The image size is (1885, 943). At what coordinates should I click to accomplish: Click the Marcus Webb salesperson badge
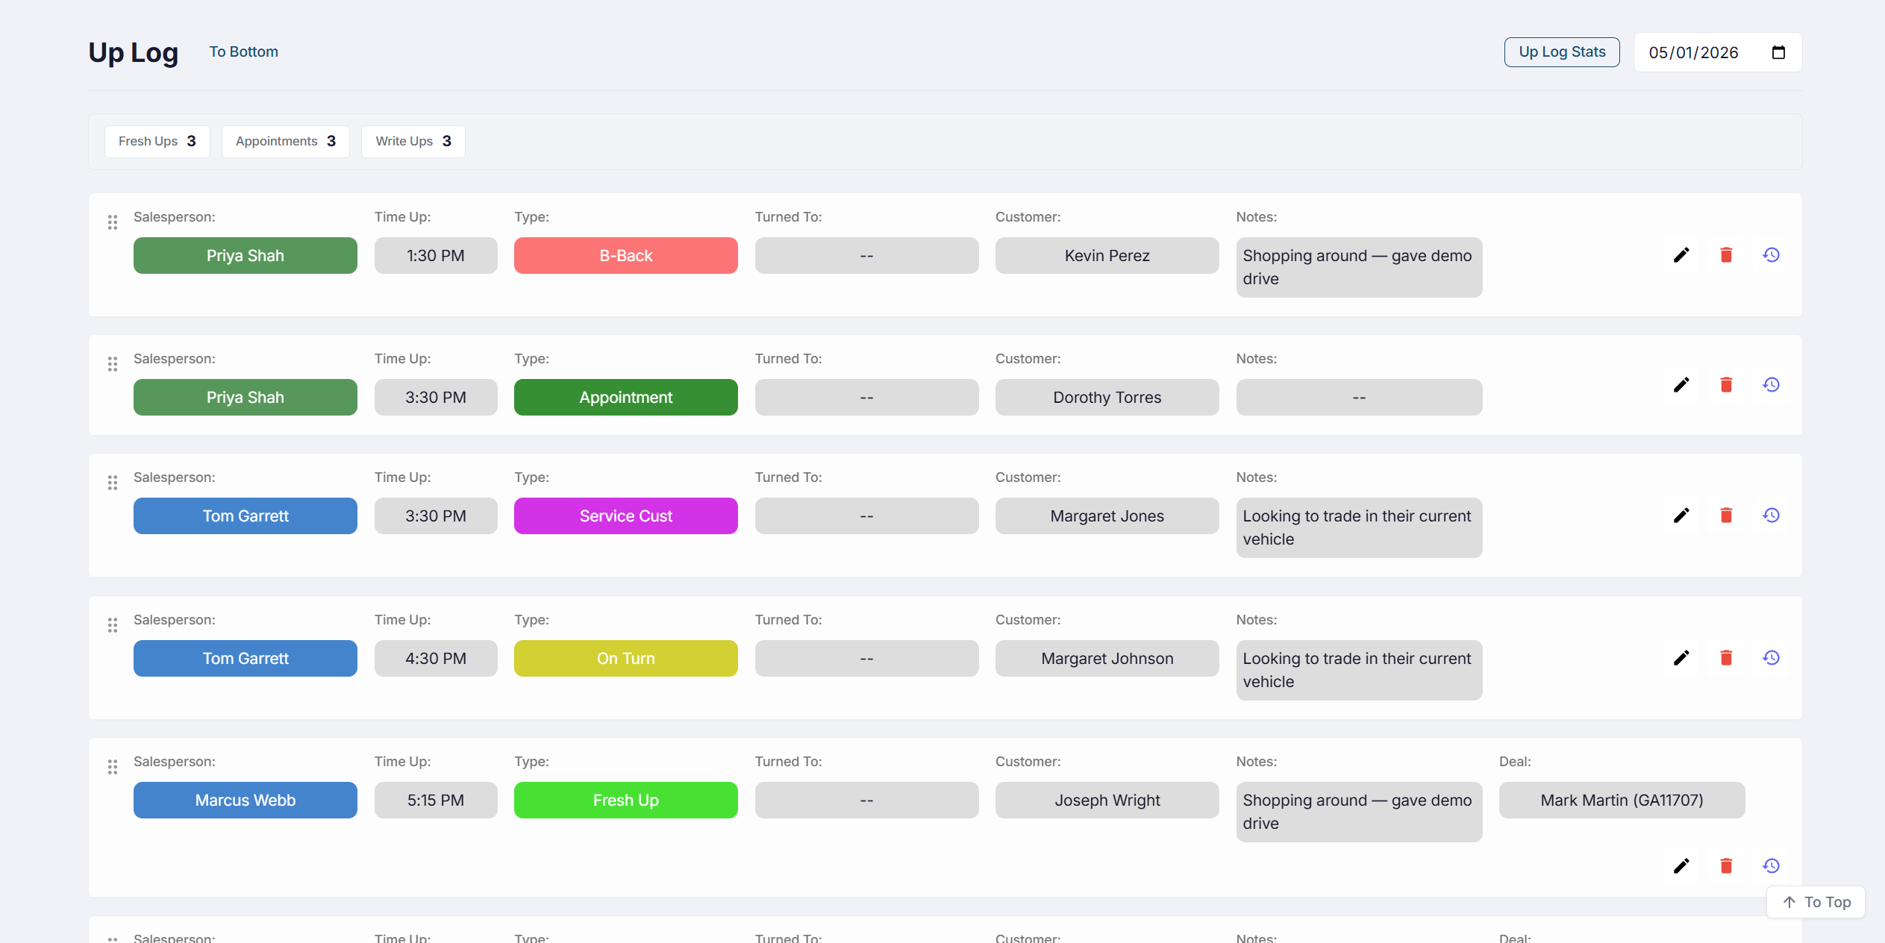click(246, 801)
